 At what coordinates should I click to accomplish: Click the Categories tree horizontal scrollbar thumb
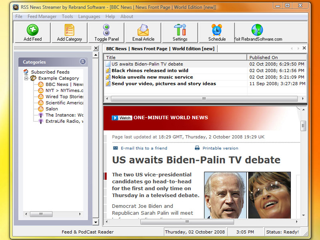(41, 214)
